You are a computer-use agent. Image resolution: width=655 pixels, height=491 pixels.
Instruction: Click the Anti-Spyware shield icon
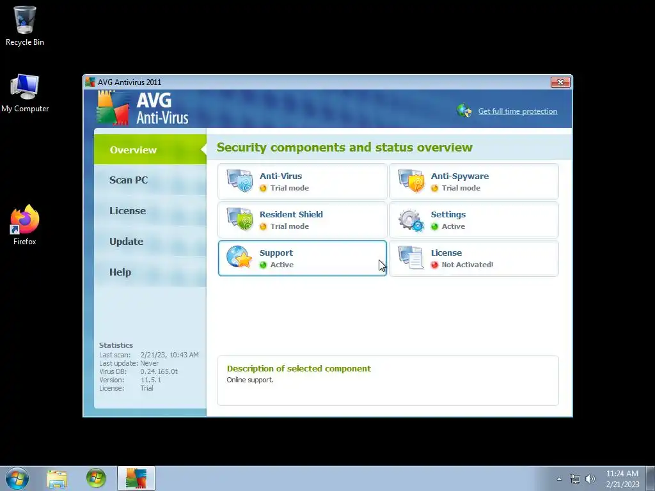[x=411, y=180]
